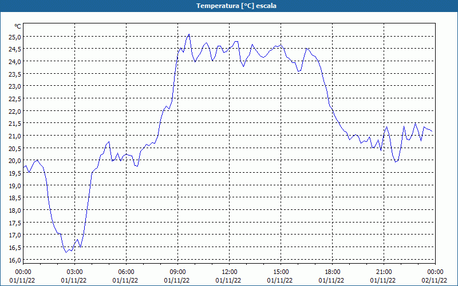Click the 18:00 time axis label
Image resolution: width=458 pixels, height=286 pixels.
(333, 272)
